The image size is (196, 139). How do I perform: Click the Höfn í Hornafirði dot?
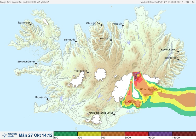click(162, 91)
